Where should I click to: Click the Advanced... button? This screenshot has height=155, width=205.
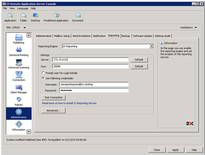[54, 111]
